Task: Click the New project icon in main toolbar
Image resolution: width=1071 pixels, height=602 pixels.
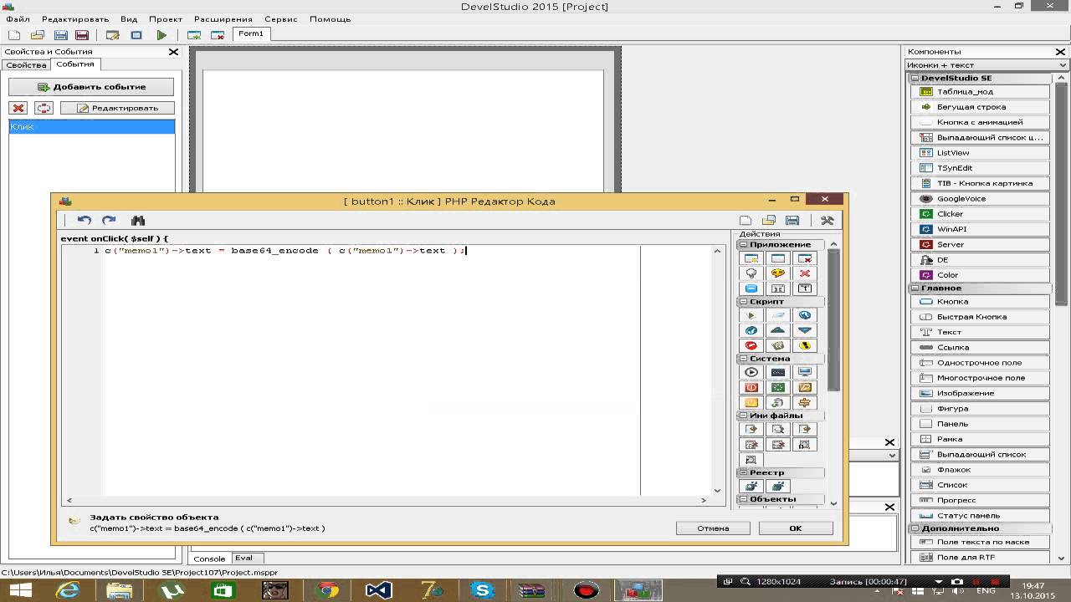Action: [14, 35]
